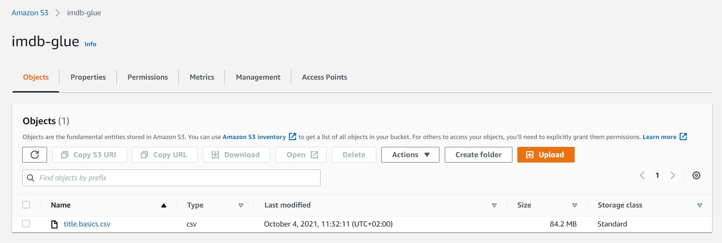Click the search magnifier icon
The height and width of the screenshot is (243, 722).
[x=31, y=178]
